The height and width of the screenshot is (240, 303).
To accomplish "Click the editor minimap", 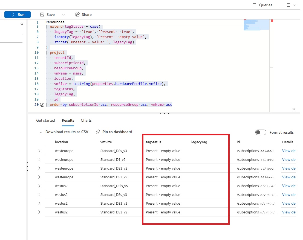I will point(256,25).
